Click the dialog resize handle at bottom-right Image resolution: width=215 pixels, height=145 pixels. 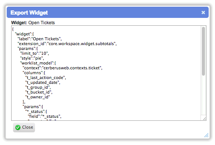coord(206,135)
